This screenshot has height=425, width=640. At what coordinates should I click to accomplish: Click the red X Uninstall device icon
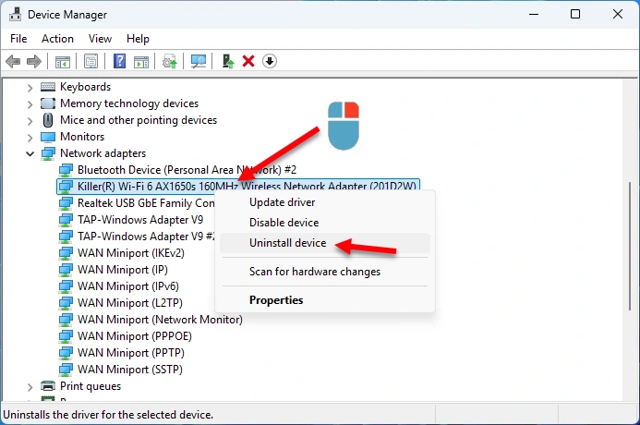(248, 61)
